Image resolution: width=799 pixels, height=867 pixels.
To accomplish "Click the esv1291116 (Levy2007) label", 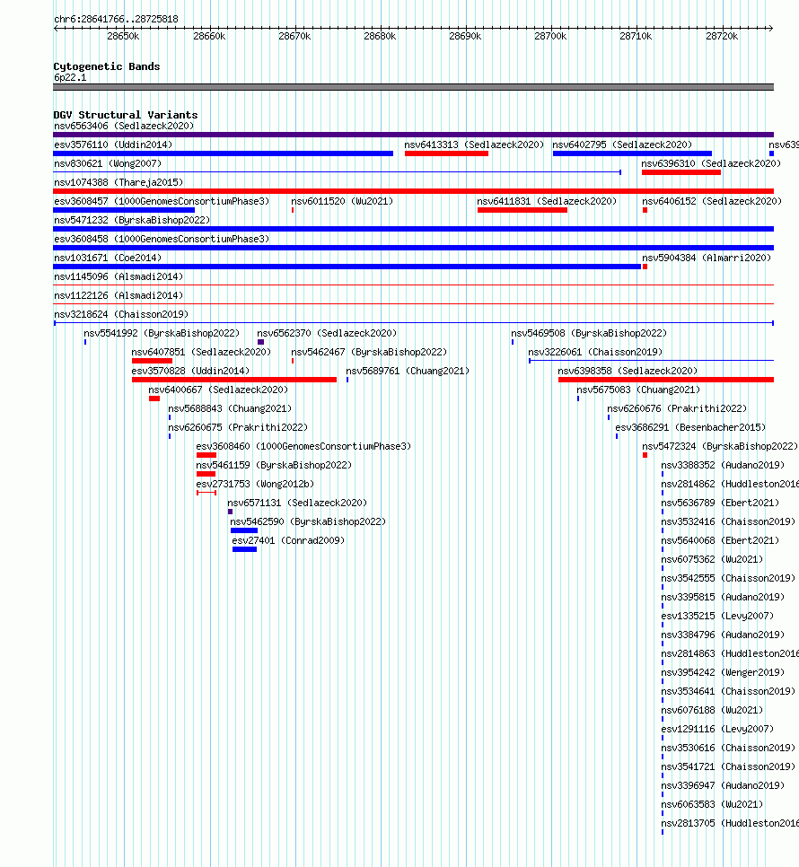I will click(x=717, y=729).
